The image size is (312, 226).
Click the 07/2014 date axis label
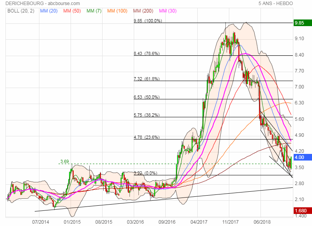click(x=41, y=222)
